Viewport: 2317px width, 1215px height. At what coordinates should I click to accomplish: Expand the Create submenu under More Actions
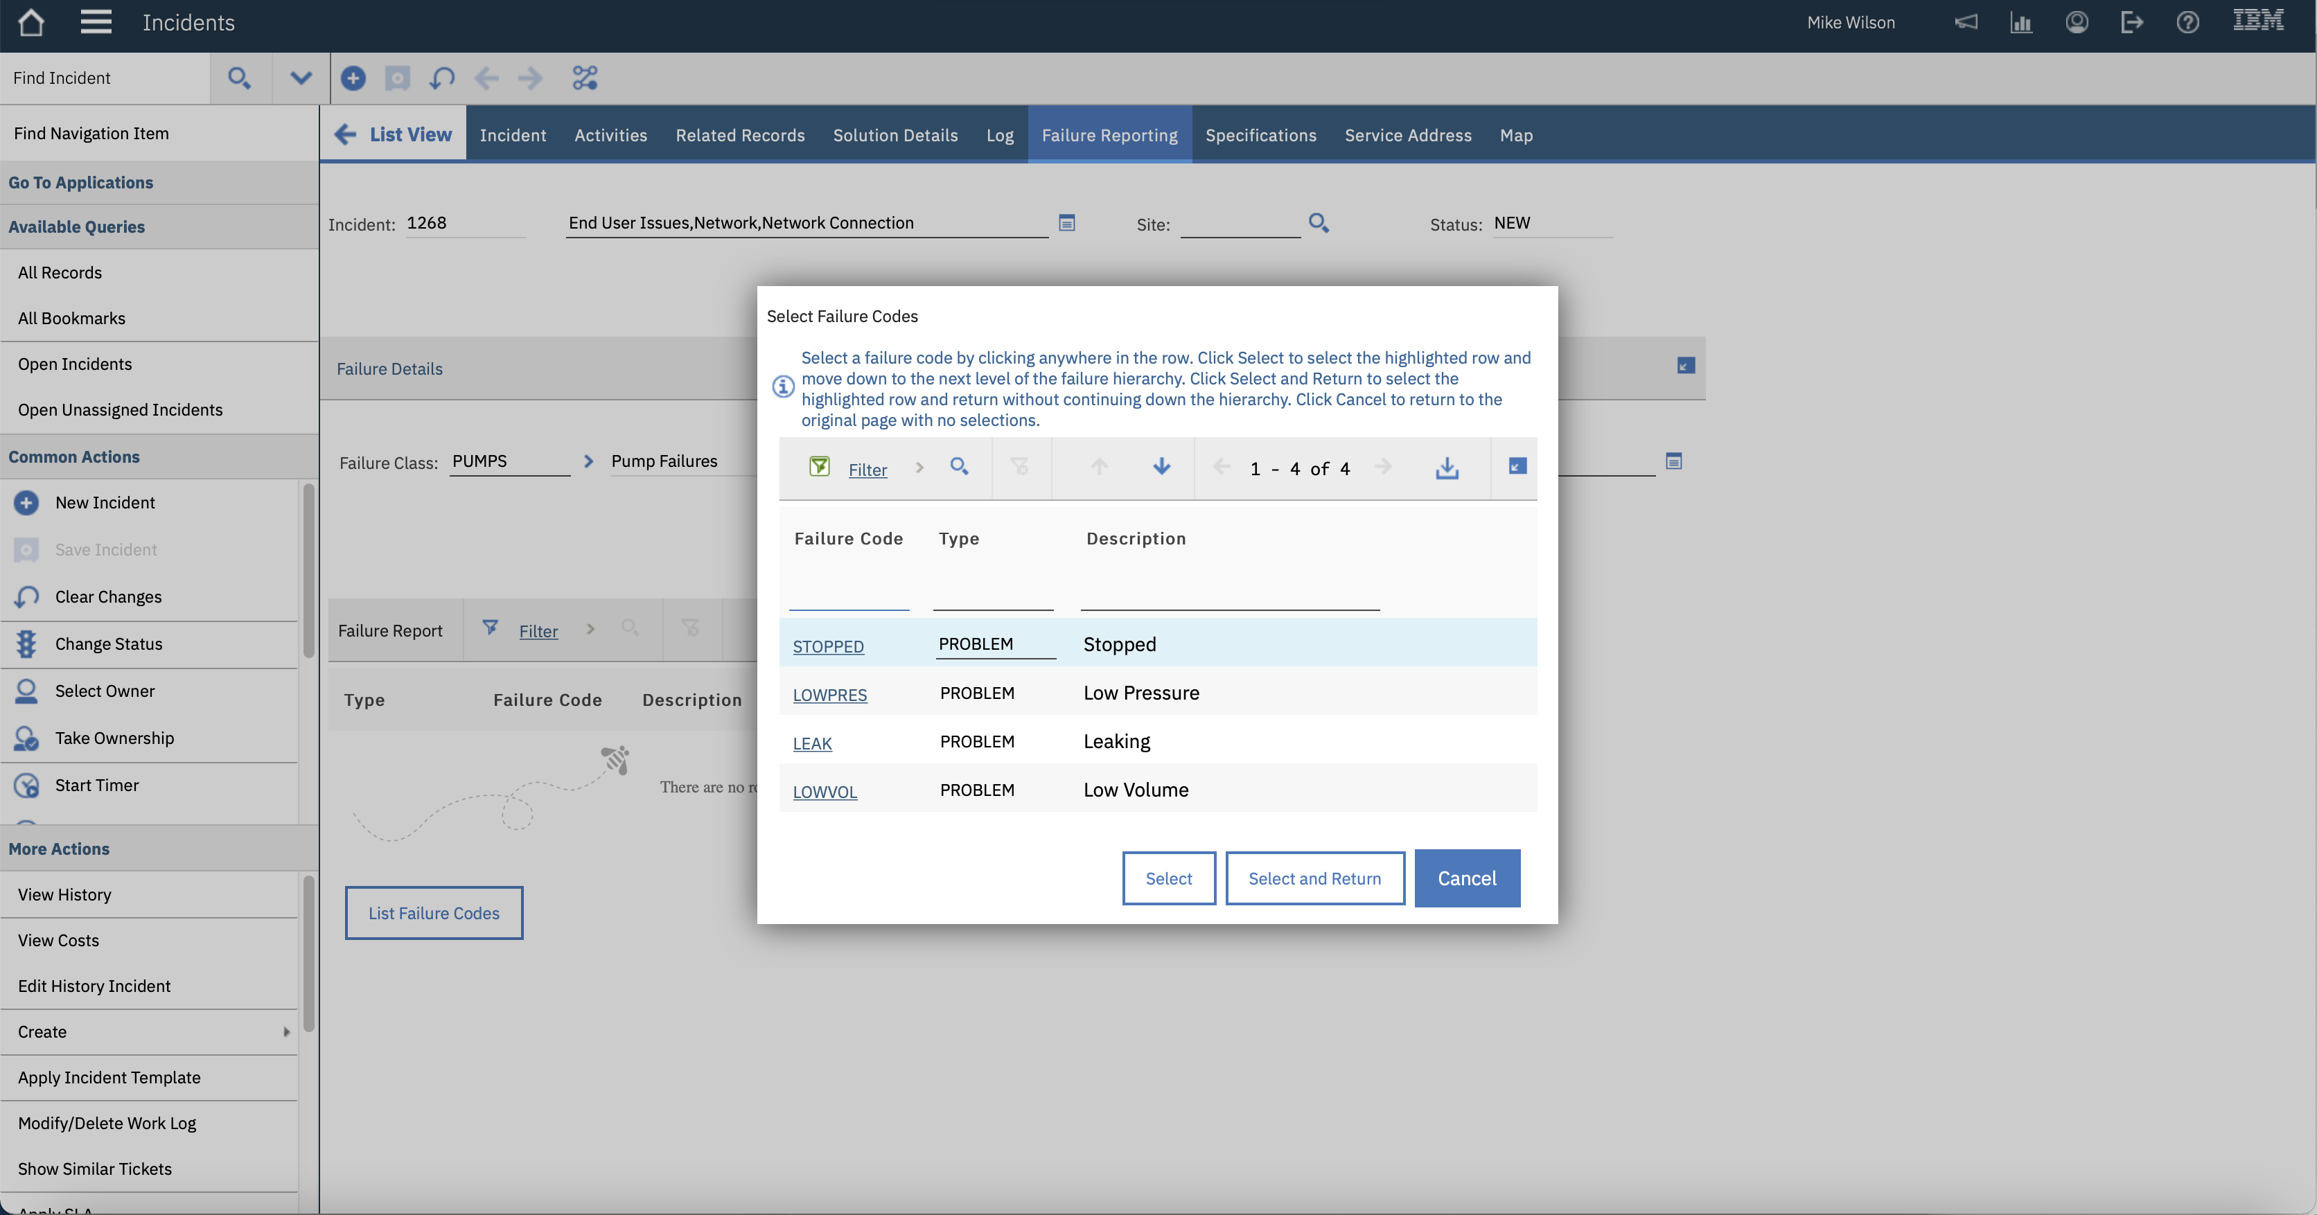pos(286,1031)
